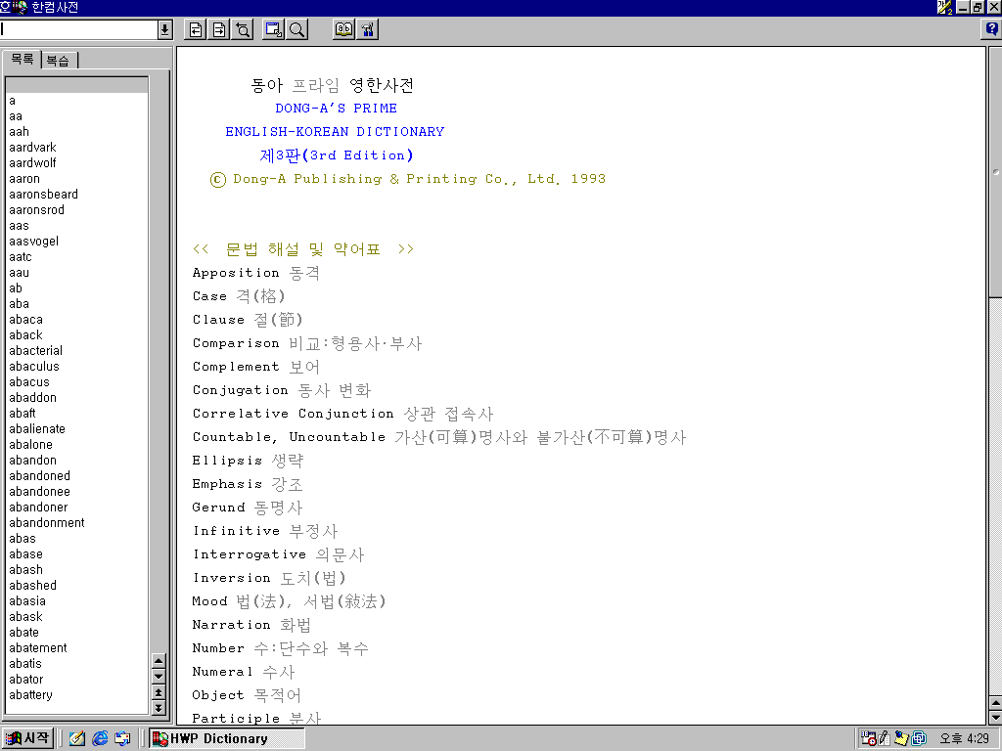Open the Conjugation 동사 변화 entry
The width and height of the screenshot is (1002, 751).
281,390
